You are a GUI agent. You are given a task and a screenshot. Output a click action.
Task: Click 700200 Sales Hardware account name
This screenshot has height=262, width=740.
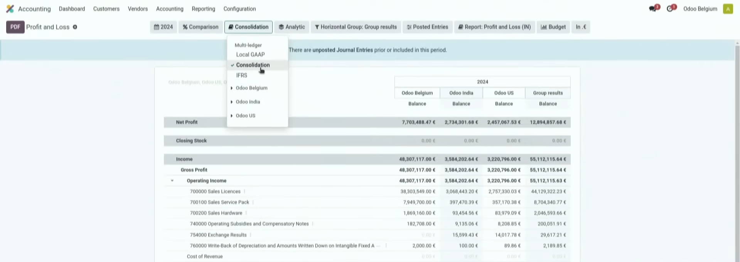216,213
